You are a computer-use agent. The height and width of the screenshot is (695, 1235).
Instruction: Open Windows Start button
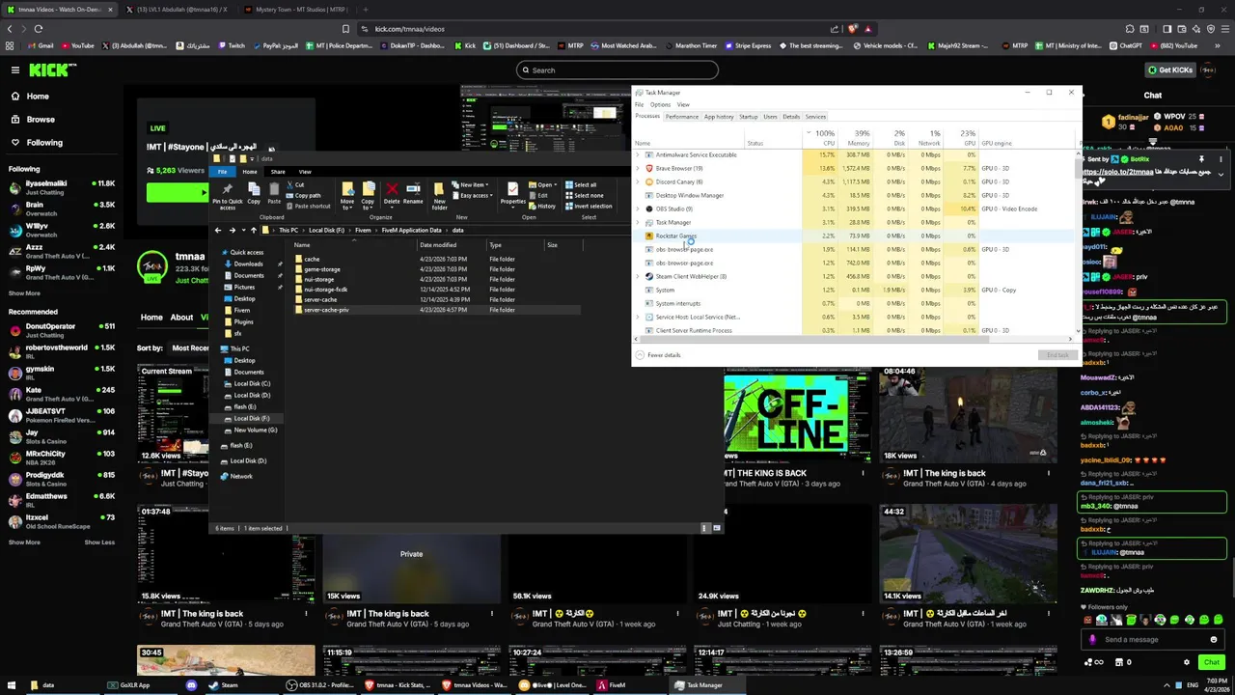[x=11, y=685]
